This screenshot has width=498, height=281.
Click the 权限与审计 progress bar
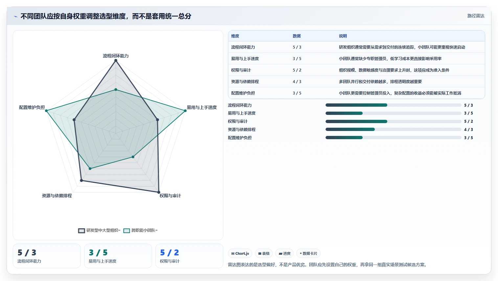coord(393,121)
